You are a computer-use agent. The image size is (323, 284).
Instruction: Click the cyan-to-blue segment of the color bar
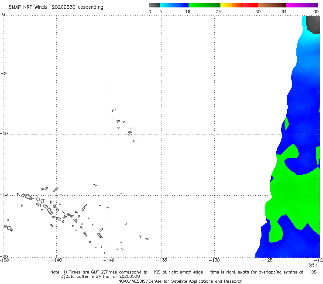click(174, 5)
